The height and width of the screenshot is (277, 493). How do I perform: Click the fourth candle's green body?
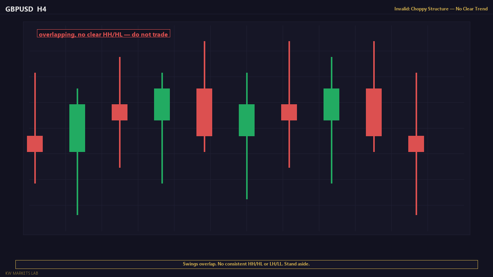pos(162,104)
